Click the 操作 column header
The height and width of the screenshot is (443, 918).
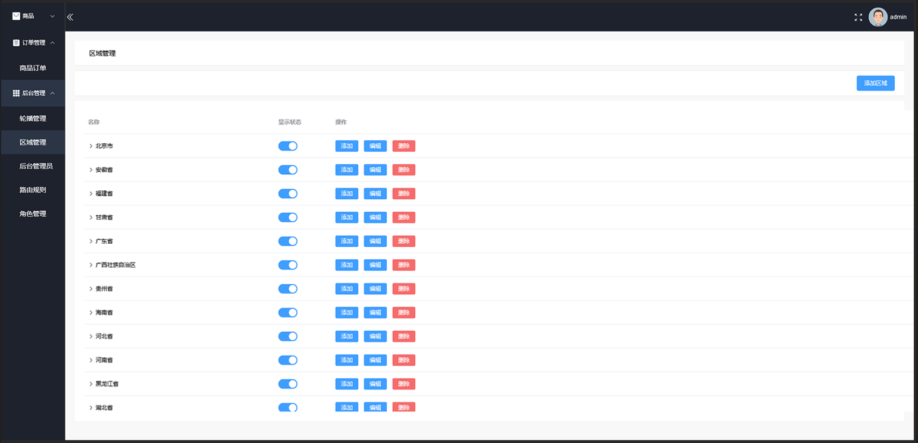(x=341, y=122)
